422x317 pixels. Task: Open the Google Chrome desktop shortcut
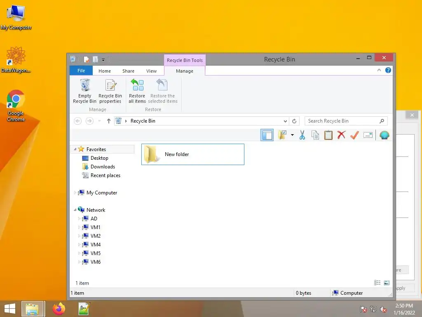click(x=16, y=106)
